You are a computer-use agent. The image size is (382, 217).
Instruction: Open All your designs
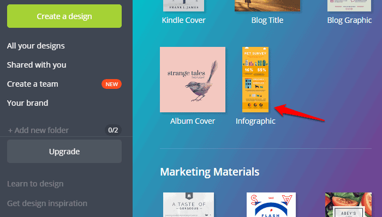[36, 46]
